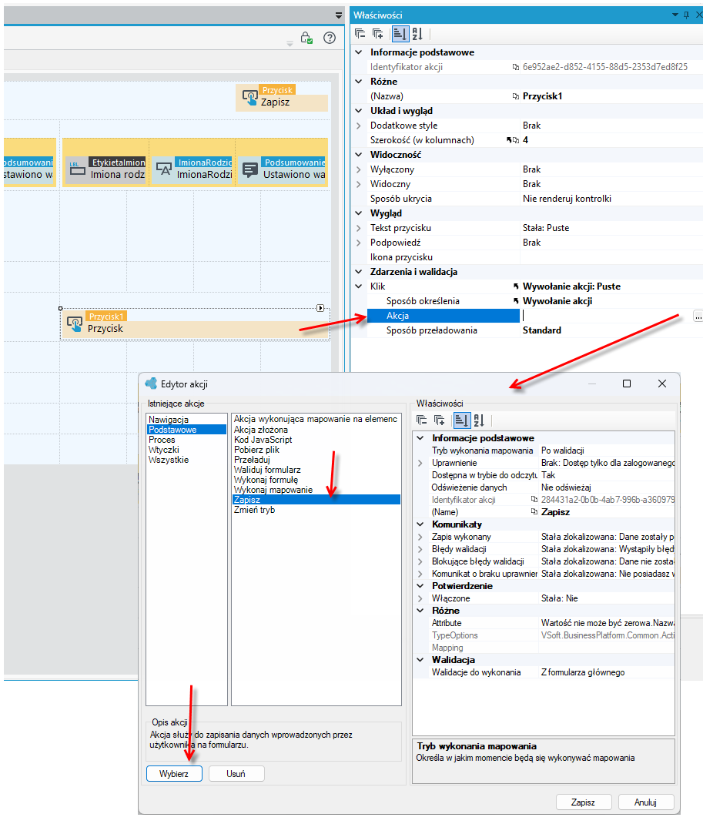Expand the Dodatkowe style property

(359, 126)
